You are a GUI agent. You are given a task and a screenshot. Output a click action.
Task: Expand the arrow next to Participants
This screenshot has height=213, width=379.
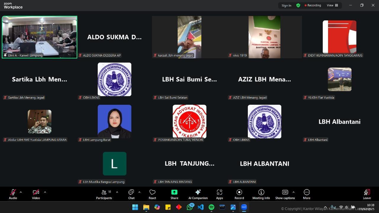(117, 192)
